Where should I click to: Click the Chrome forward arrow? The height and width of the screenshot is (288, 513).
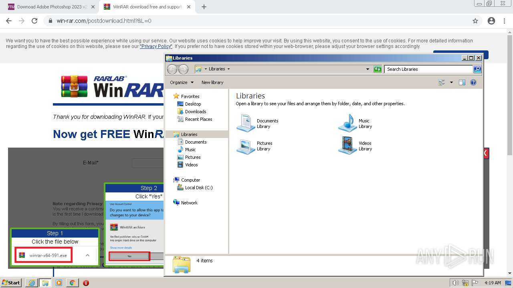(x=22, y=21)
